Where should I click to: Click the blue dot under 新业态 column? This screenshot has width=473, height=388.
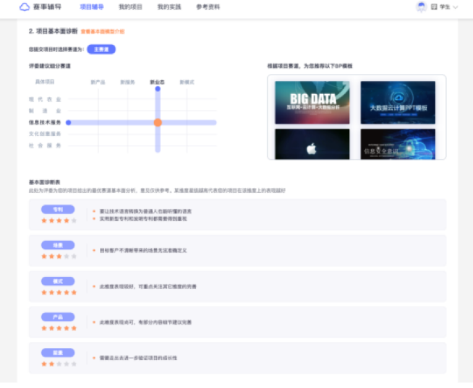tap(157, 89)
